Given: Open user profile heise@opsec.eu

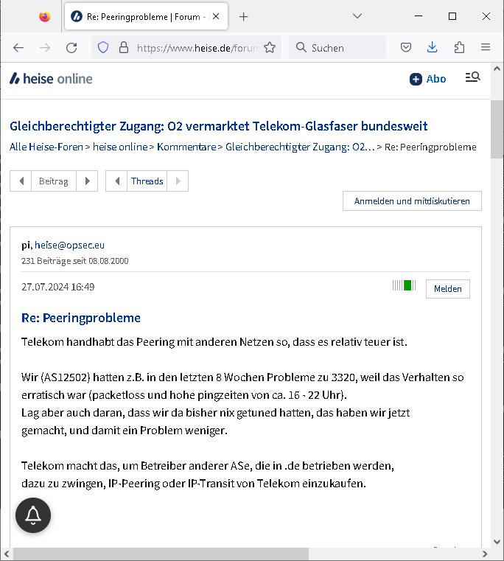Looking at the screenshot, I should coord(69,245).
